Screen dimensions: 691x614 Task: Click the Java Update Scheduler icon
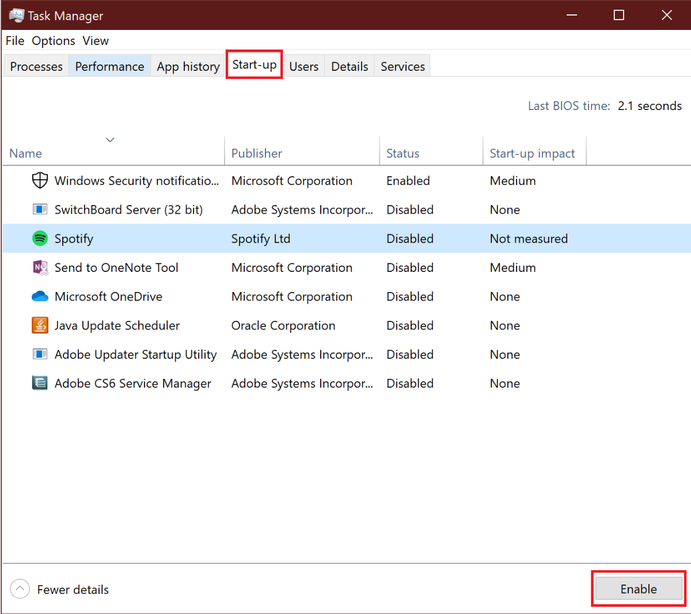[x=40, y=325]
